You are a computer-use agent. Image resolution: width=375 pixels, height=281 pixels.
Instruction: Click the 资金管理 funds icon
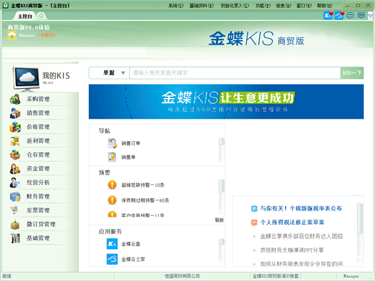click(15, 169)
